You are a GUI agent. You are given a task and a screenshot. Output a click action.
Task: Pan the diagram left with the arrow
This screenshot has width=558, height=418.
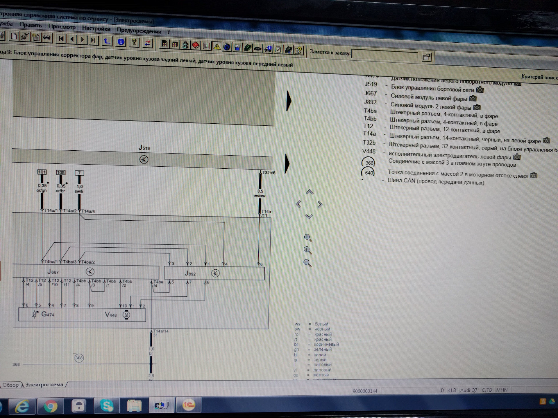tap(298, 204)
